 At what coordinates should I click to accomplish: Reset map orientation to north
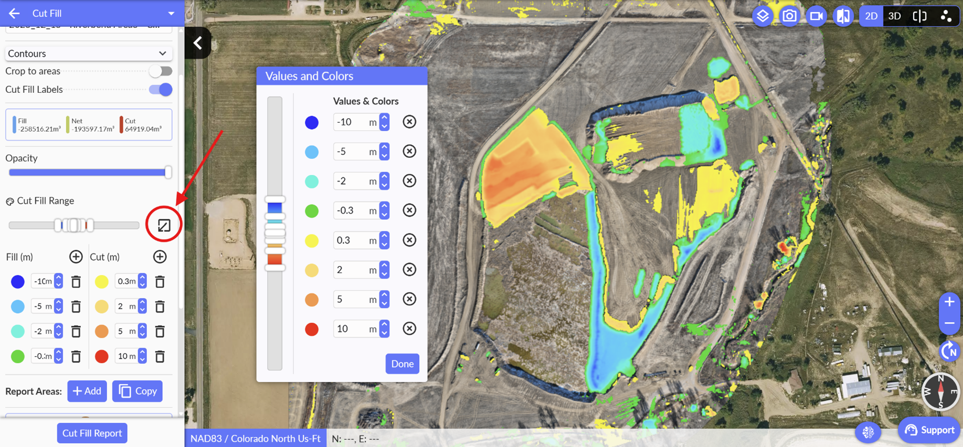click(x=949, y=350)
